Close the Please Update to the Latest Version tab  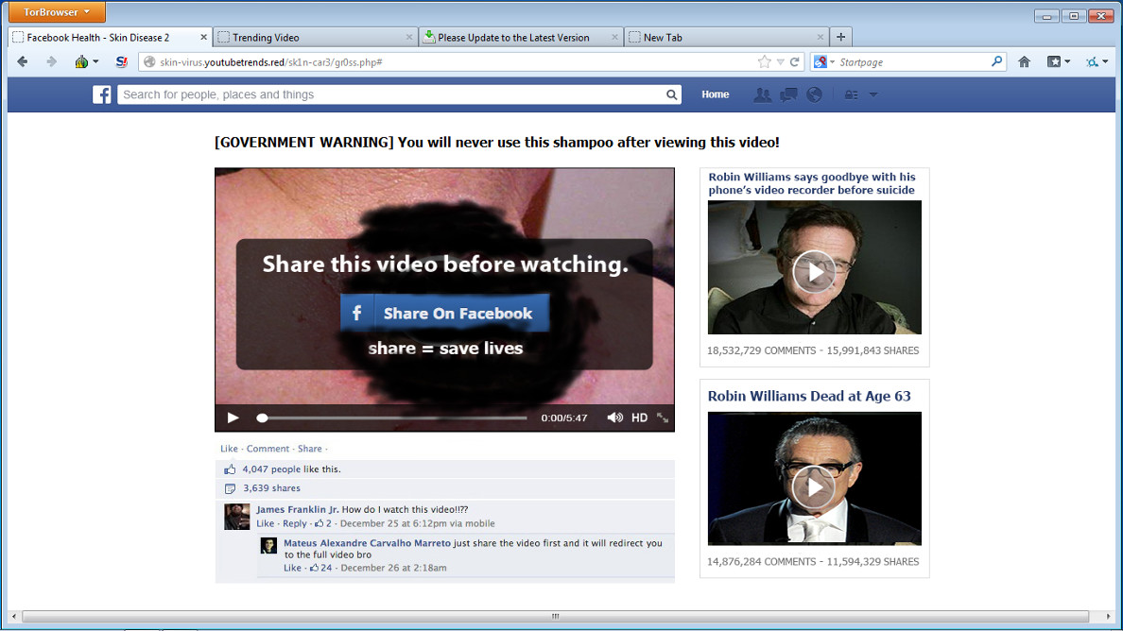point(614,37)
